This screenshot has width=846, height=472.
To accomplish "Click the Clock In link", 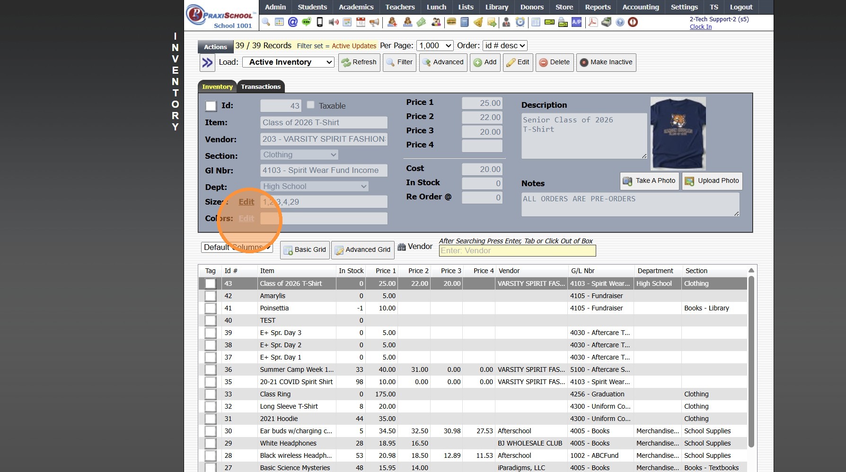I will point(700,27).
